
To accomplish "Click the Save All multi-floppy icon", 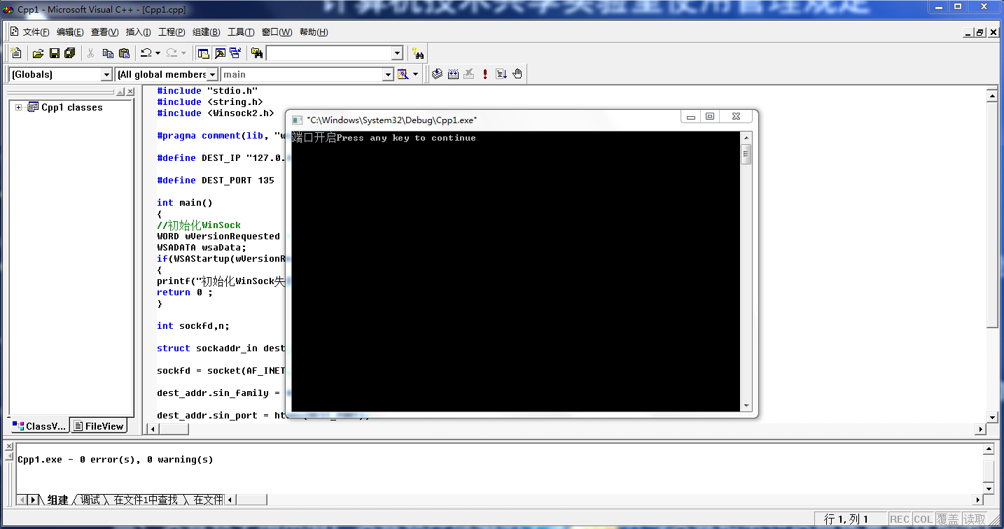I will pyautogui.click(x=69, y=53).
